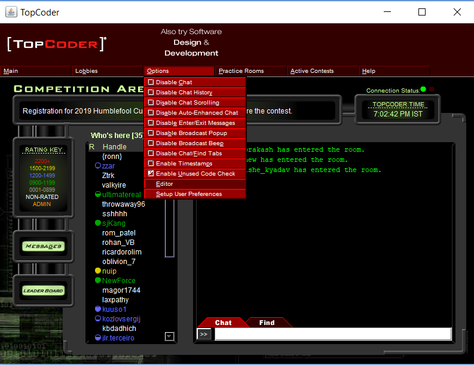Open the Help menu
The image size is (474, 365).
394,71
